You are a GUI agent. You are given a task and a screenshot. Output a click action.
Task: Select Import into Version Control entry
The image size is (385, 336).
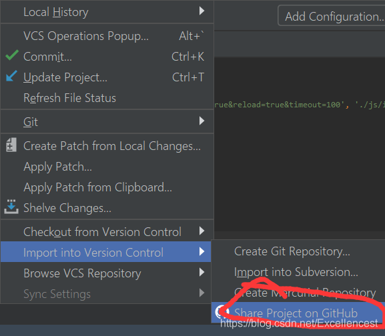pos(106,252)
